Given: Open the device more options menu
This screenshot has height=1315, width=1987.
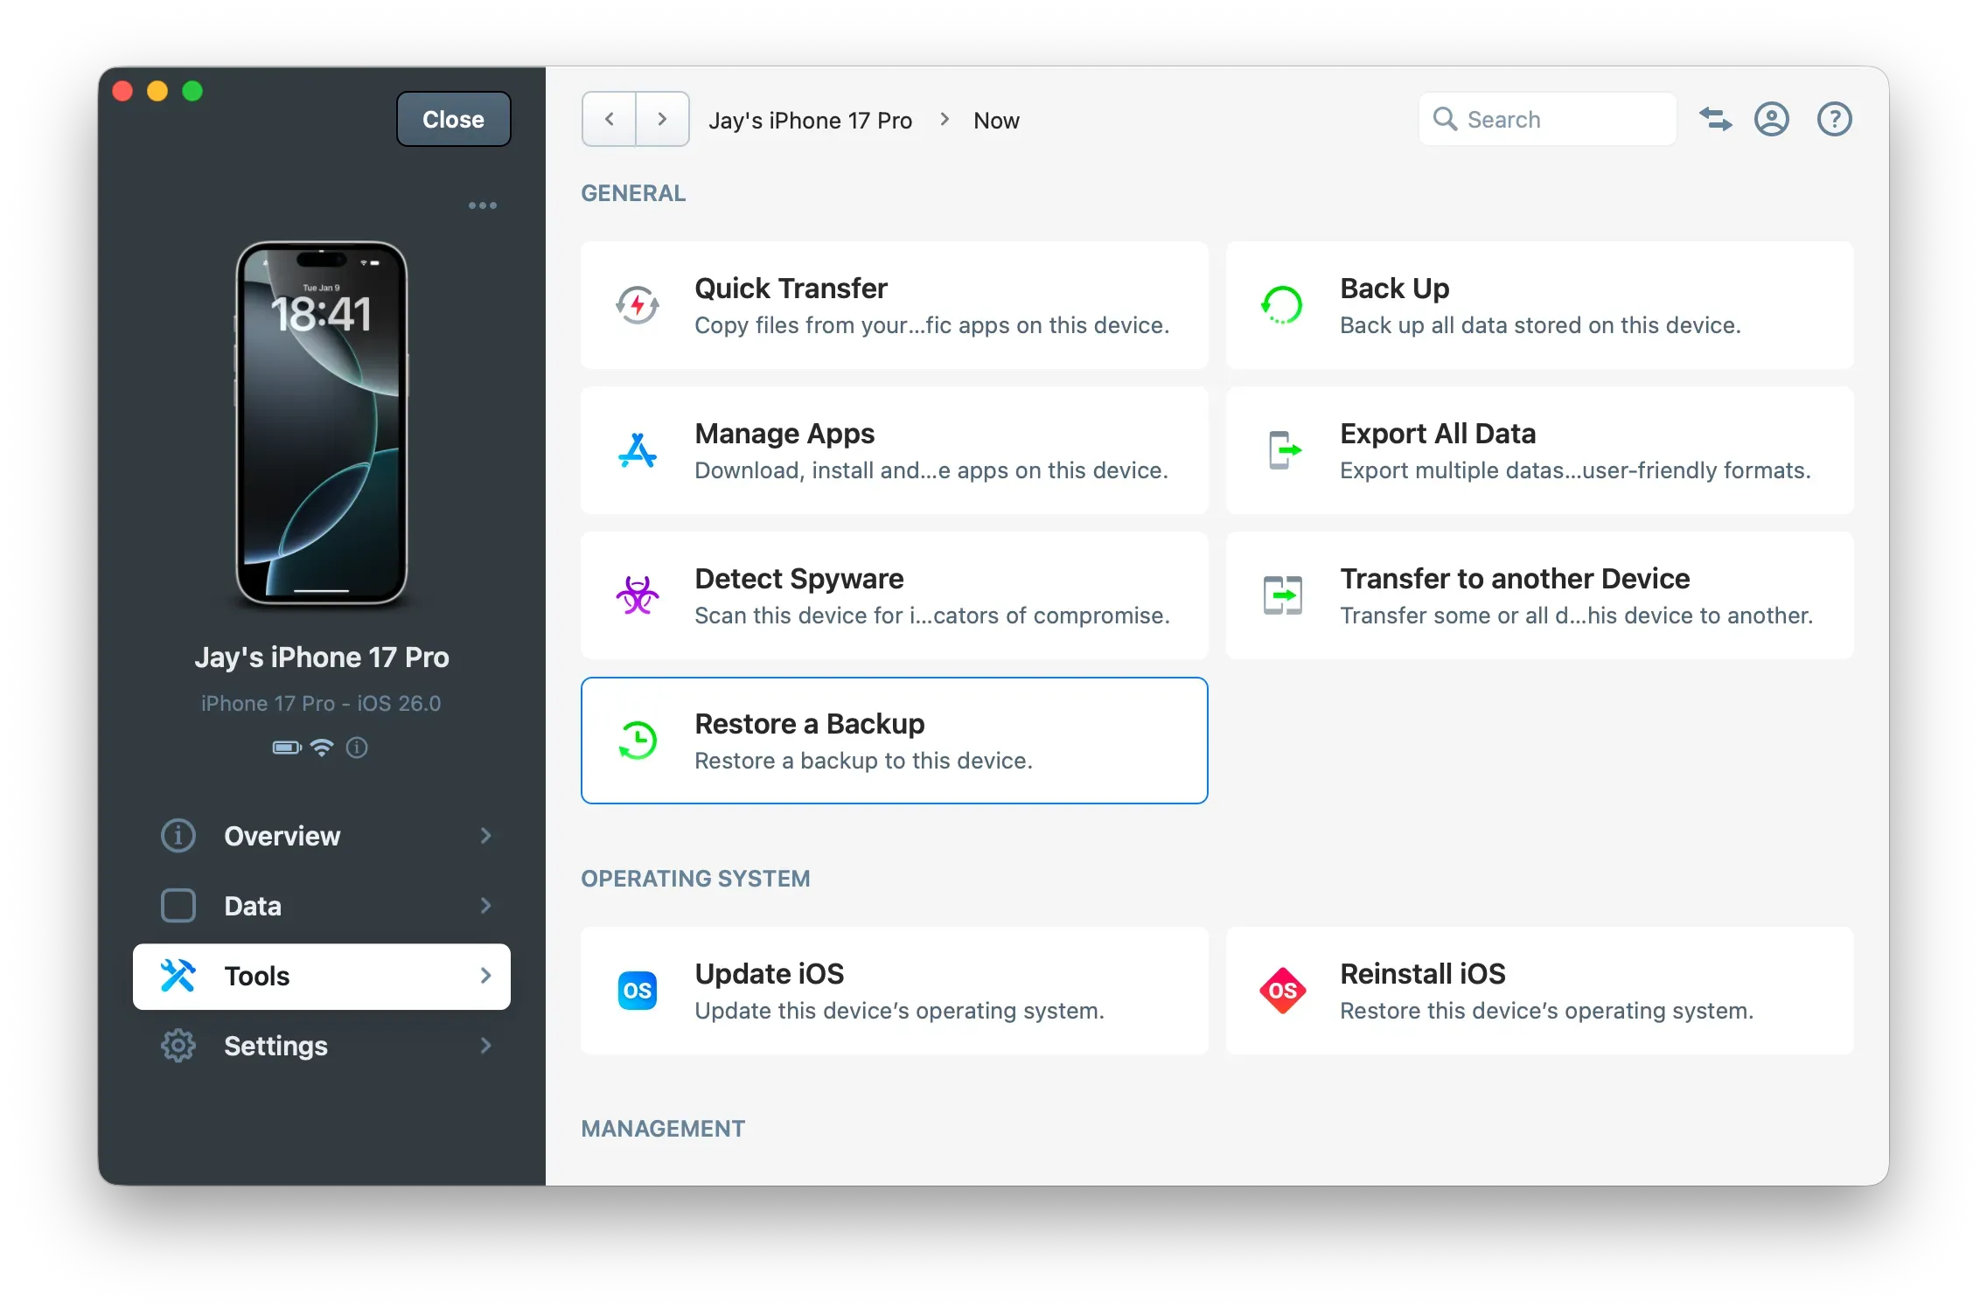Looking at the screenshot, I should [x=483, y=205].
